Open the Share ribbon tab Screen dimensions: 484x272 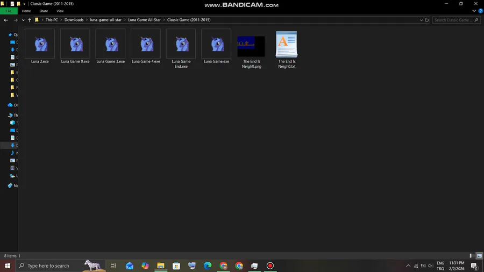pos(44,11)
